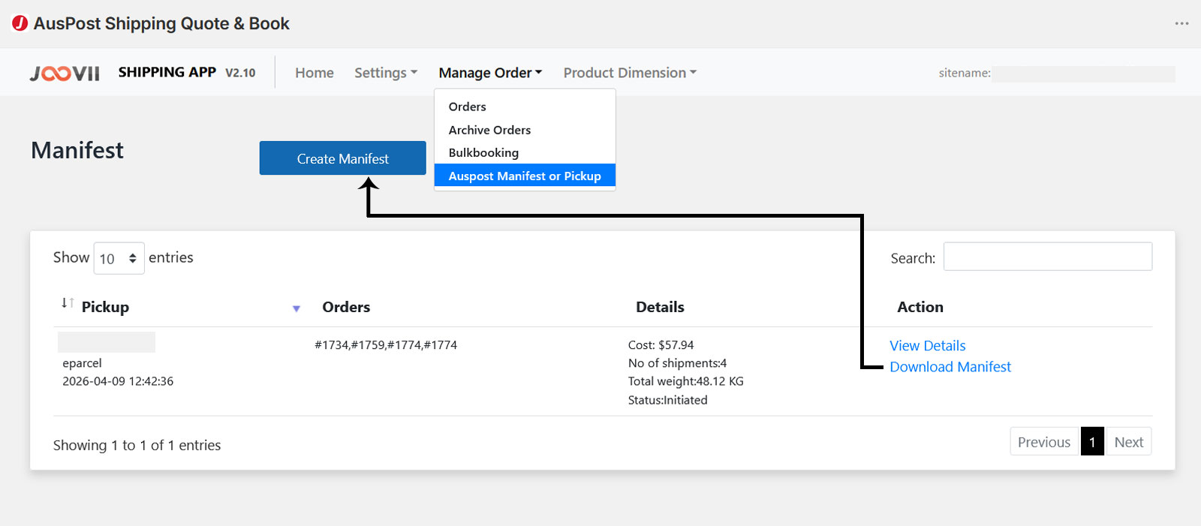Click the Joovii brand logo
The image size is (1201, 526).
[65, 73]
